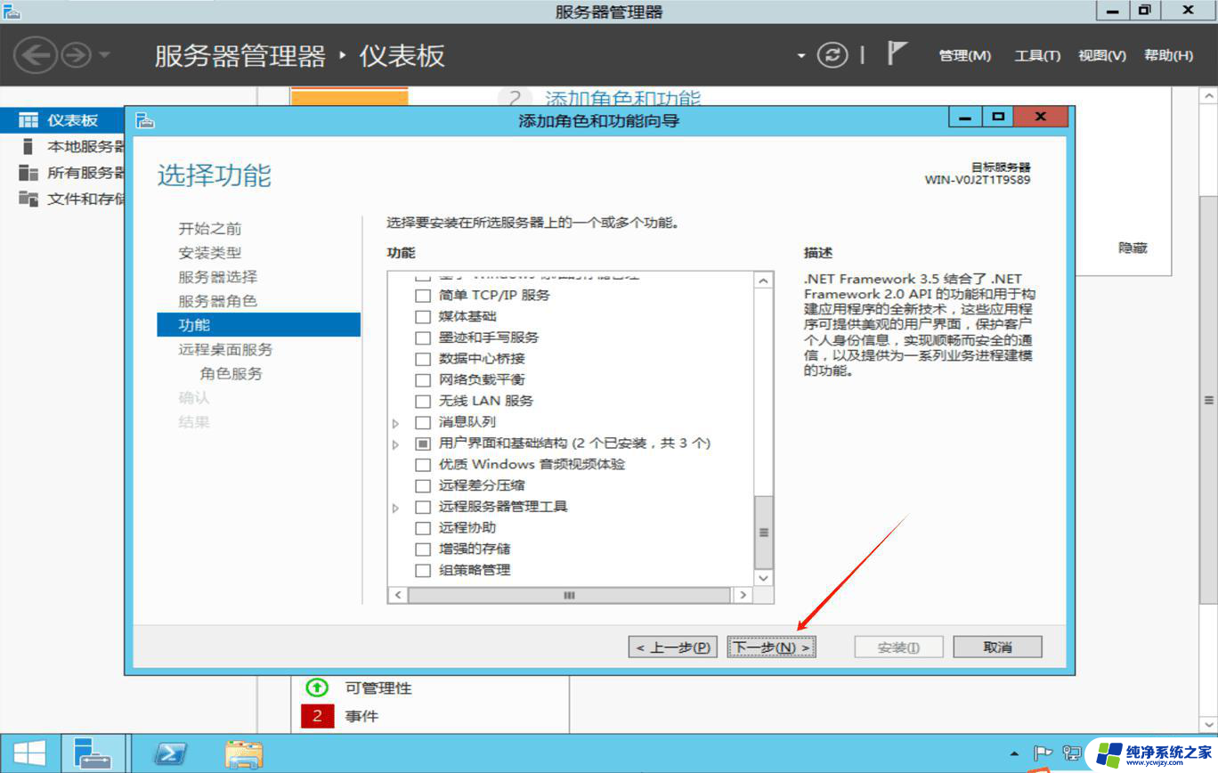Screen dimensions: 1218x773
Task: Refresh the Server Manager dashboard
Action: coord(832,55)
